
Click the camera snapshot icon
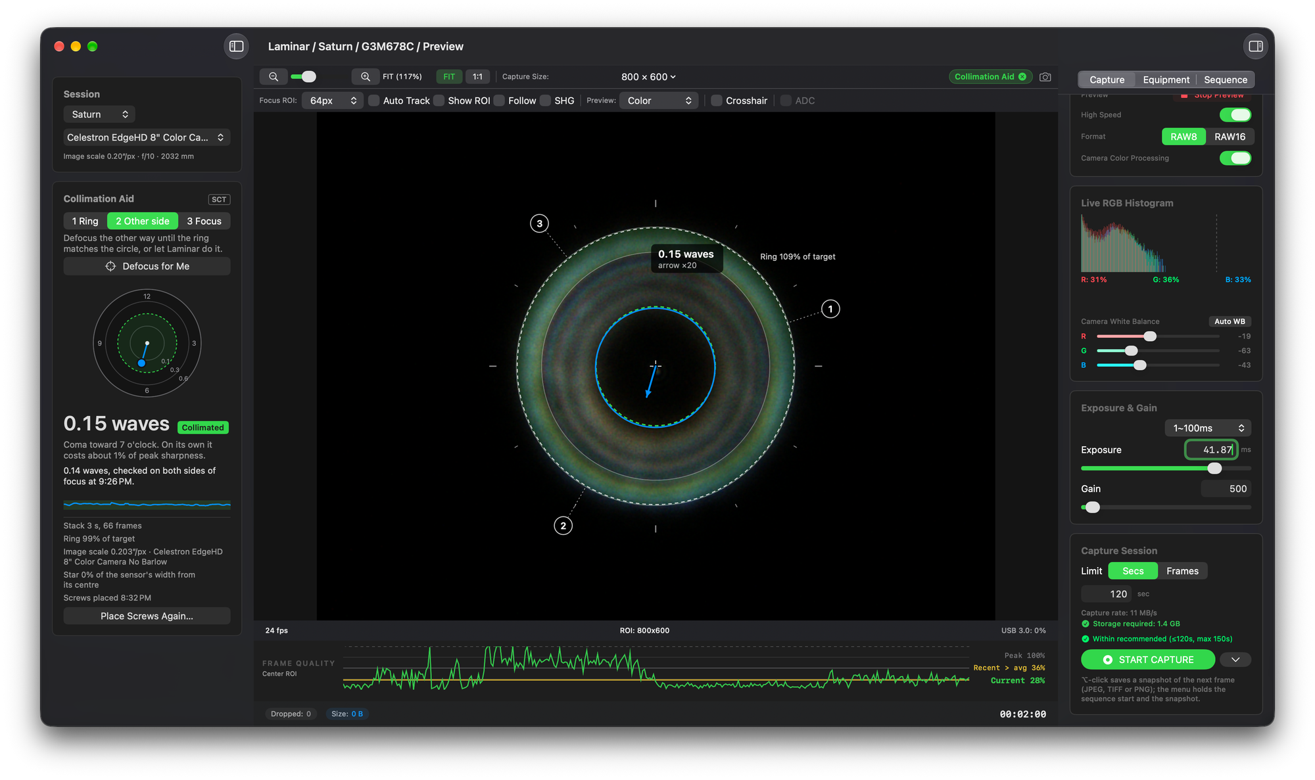click(x=1045, y=77)
